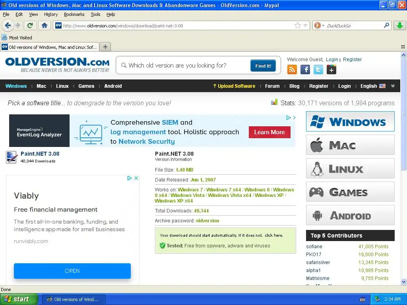This screenshot has width=407, height=305.
Task: Open the Facebook icon
Action: 305,69
